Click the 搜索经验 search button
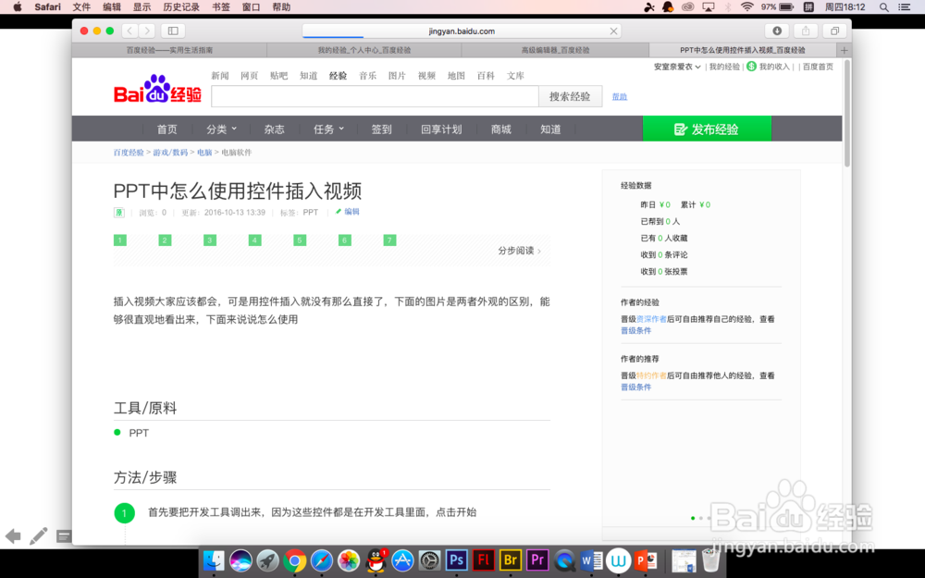Image resolution: width=925 pixels, height=578 pixels. tap(570, 96)
